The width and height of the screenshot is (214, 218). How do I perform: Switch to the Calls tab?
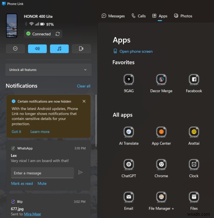coord(139,16)
